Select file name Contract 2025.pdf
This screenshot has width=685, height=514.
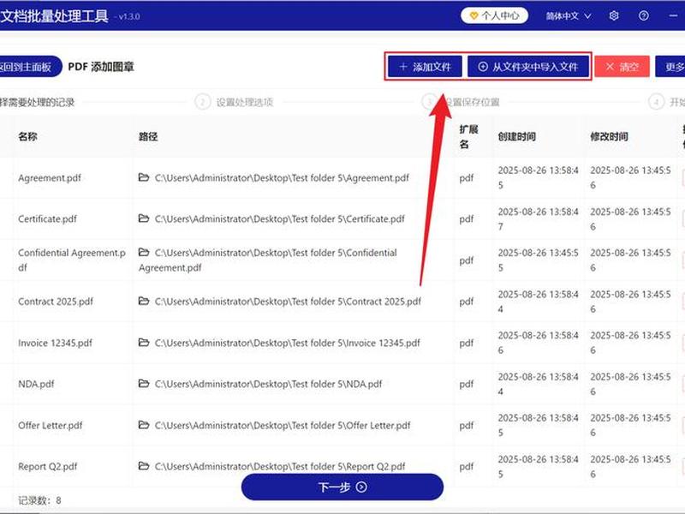pos(56,302)
